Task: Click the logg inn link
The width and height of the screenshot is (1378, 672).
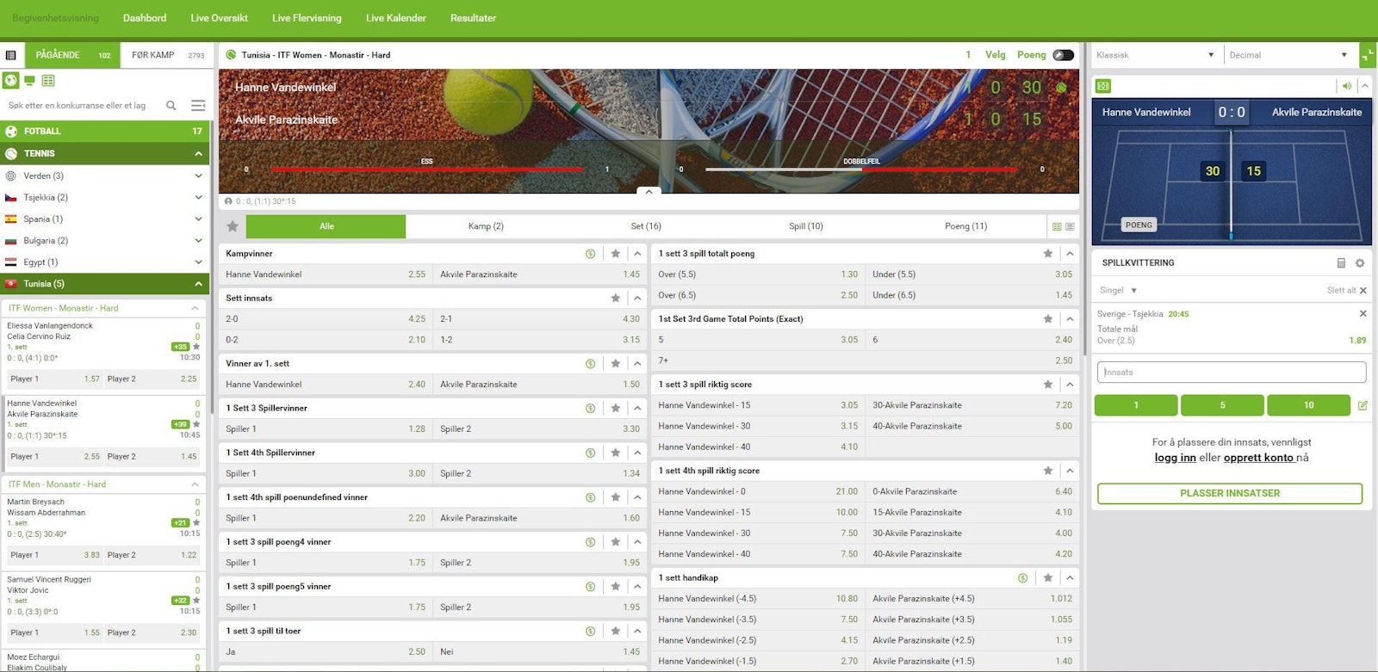Action: point(1175,458)
